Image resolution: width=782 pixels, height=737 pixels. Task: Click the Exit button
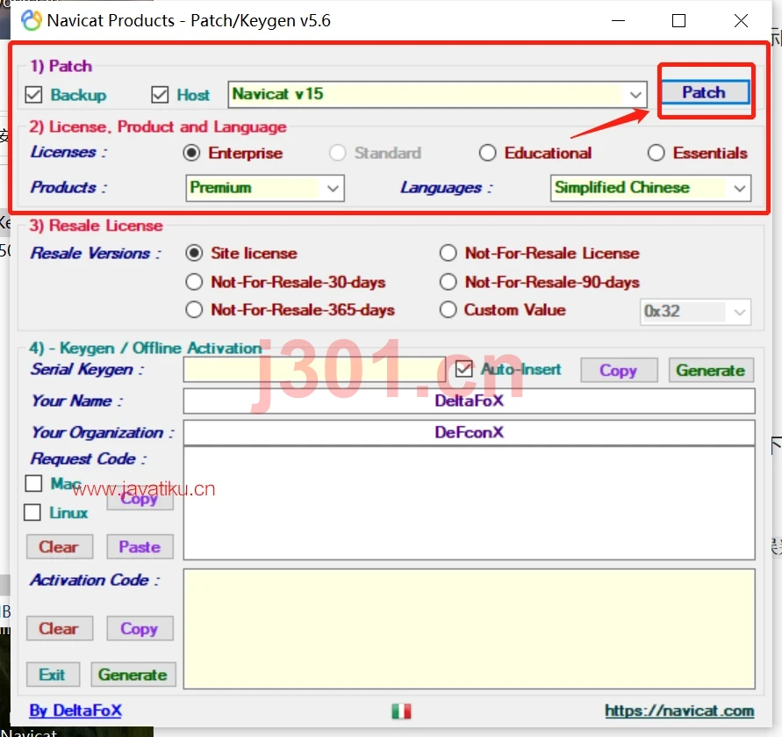point(53,675)
